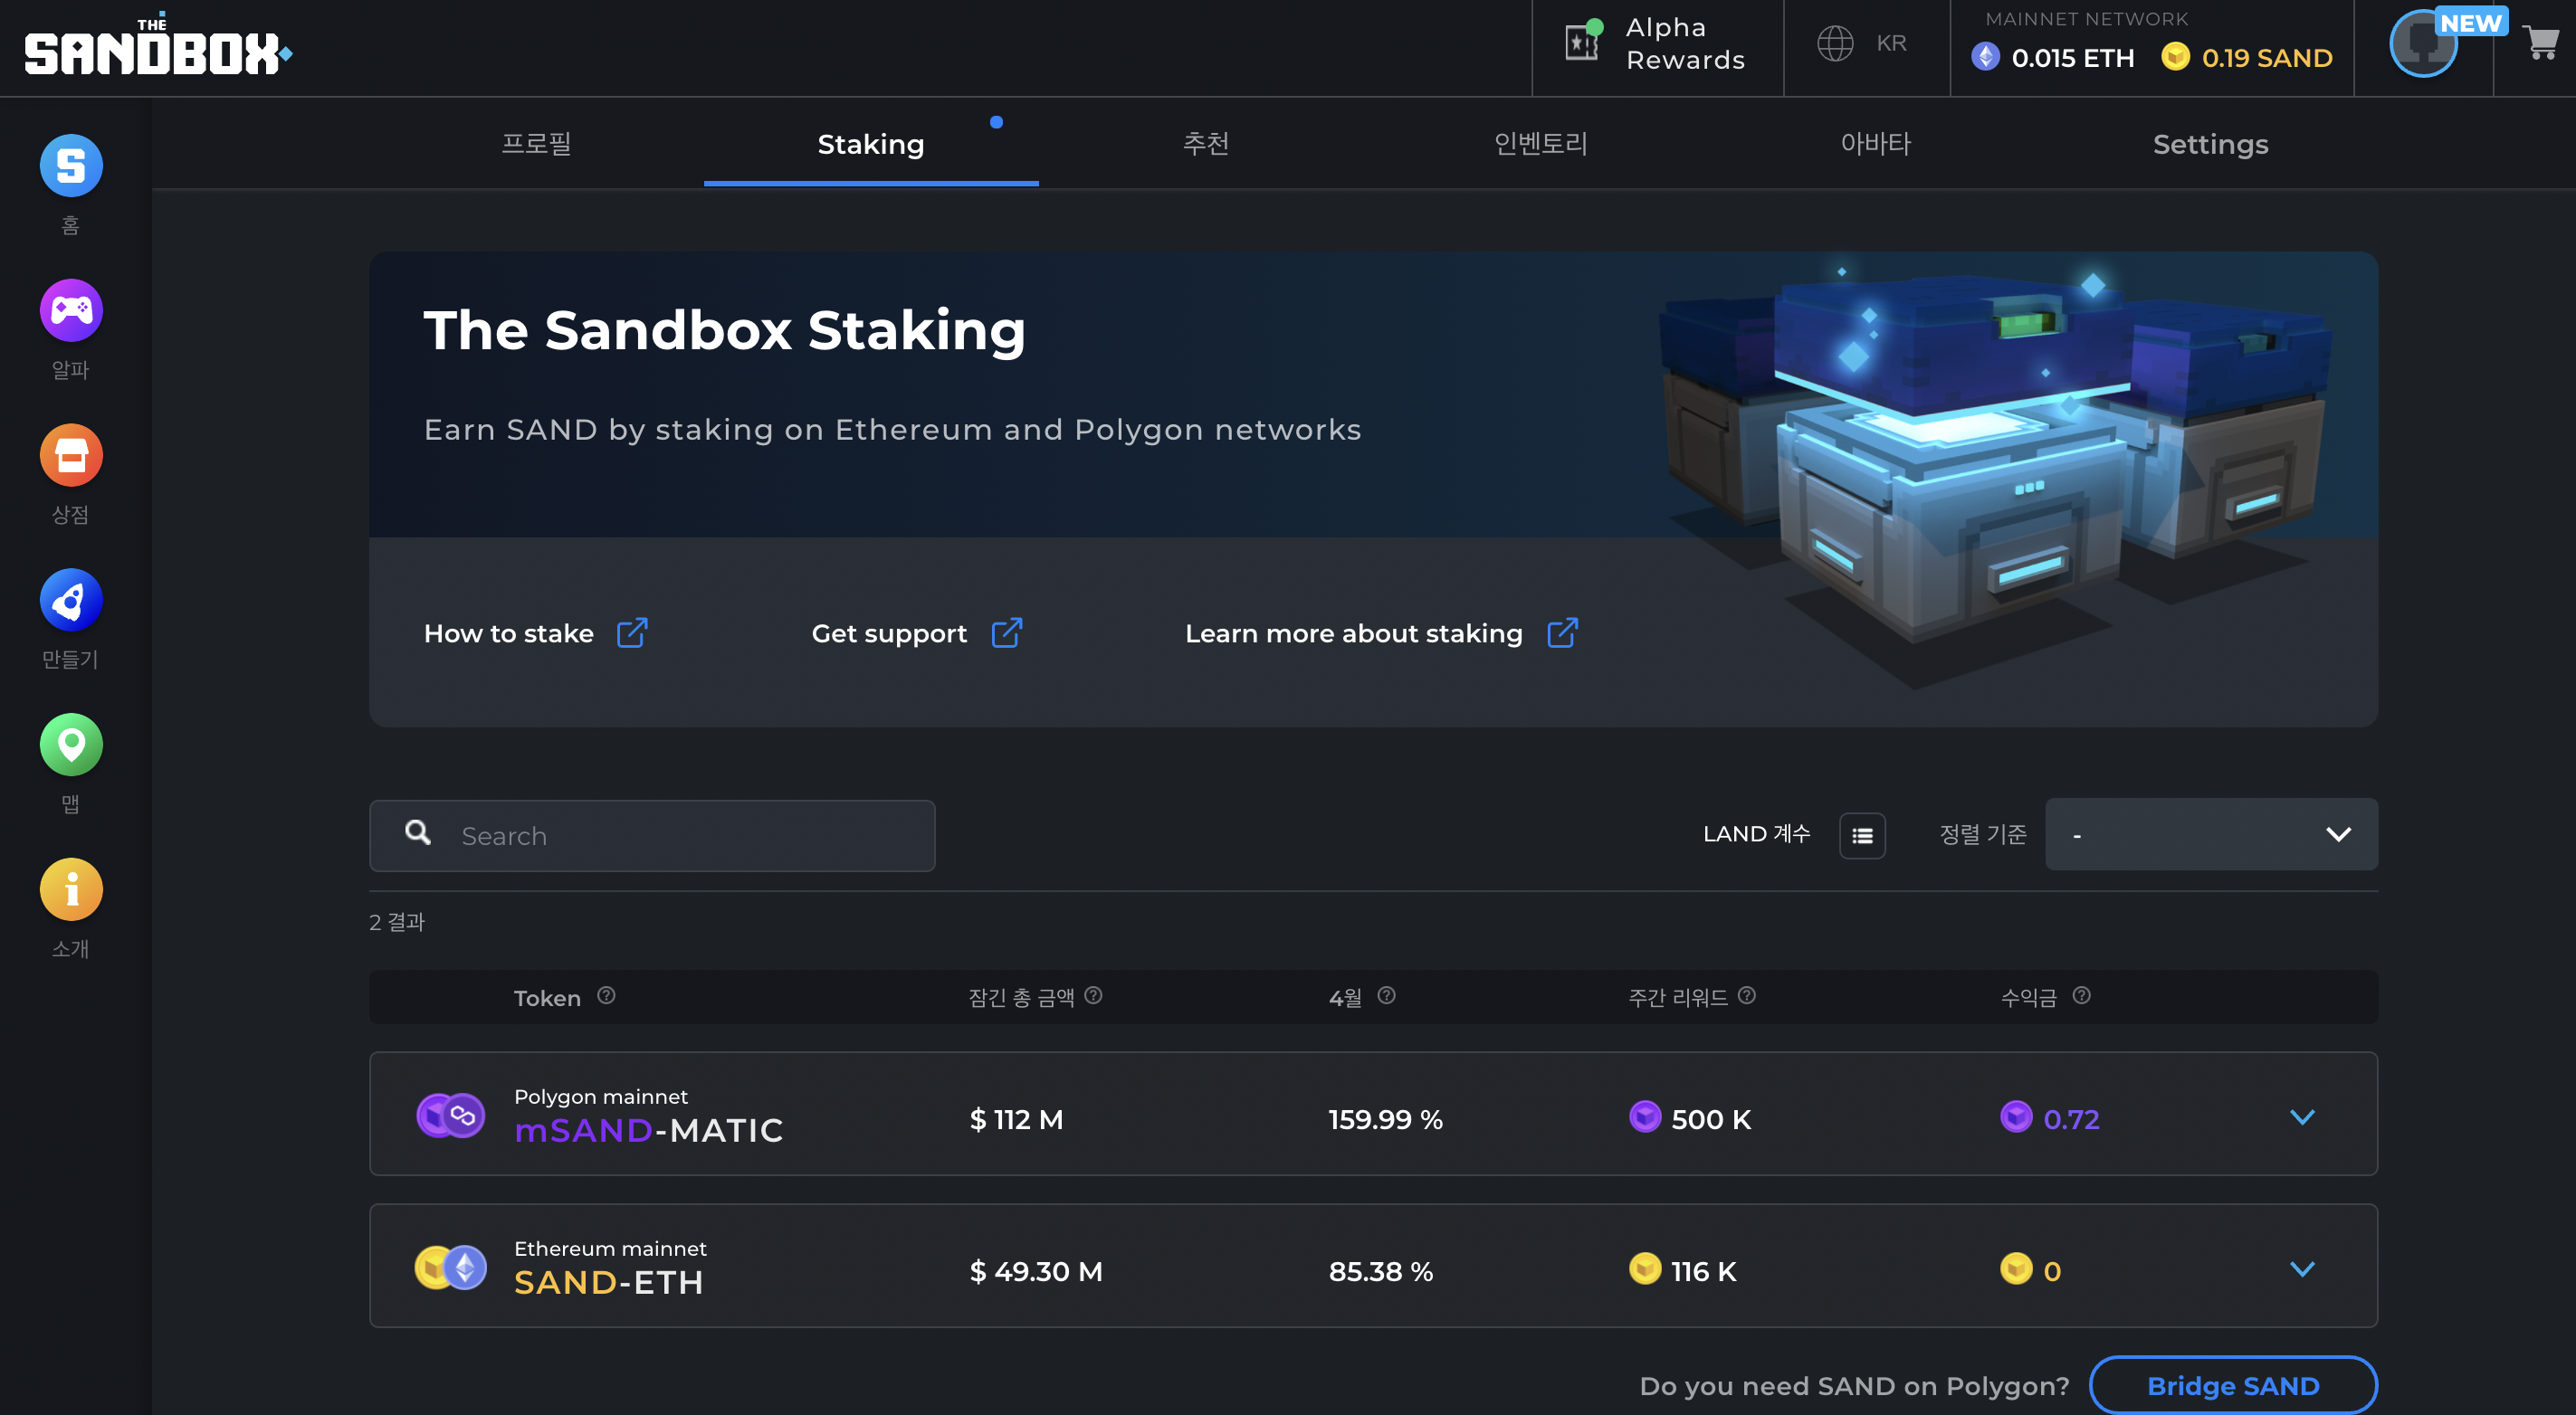Click 159.99 % APR value

1386,1119
